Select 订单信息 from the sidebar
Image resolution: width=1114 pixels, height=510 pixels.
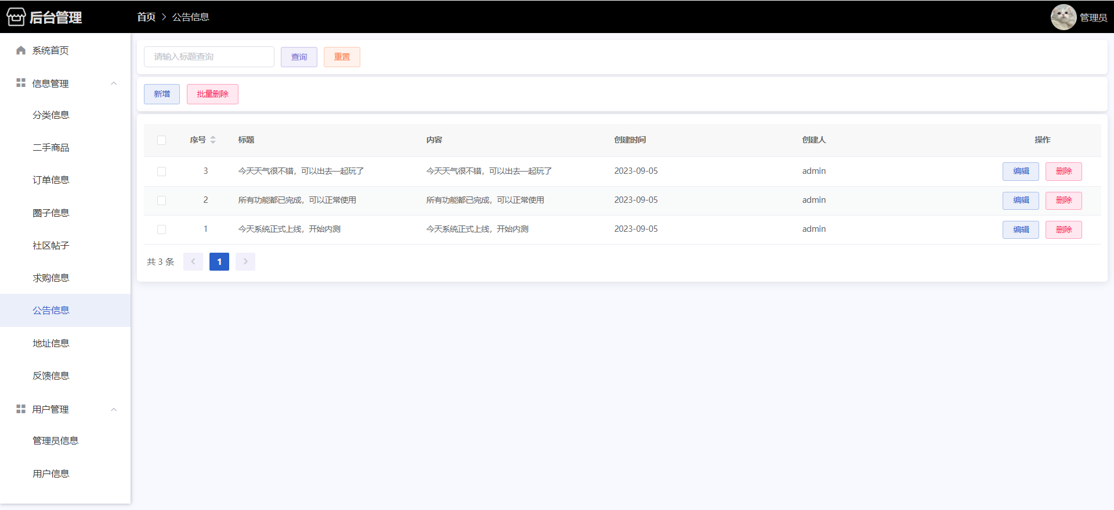click(x=65, y=180)
